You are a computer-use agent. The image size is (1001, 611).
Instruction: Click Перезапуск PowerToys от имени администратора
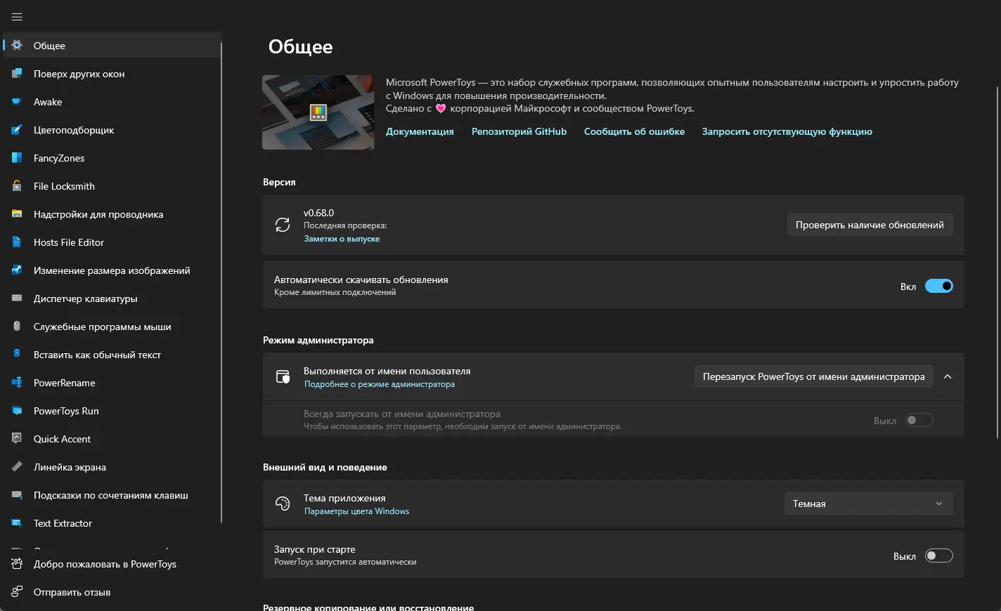(813, 376)
